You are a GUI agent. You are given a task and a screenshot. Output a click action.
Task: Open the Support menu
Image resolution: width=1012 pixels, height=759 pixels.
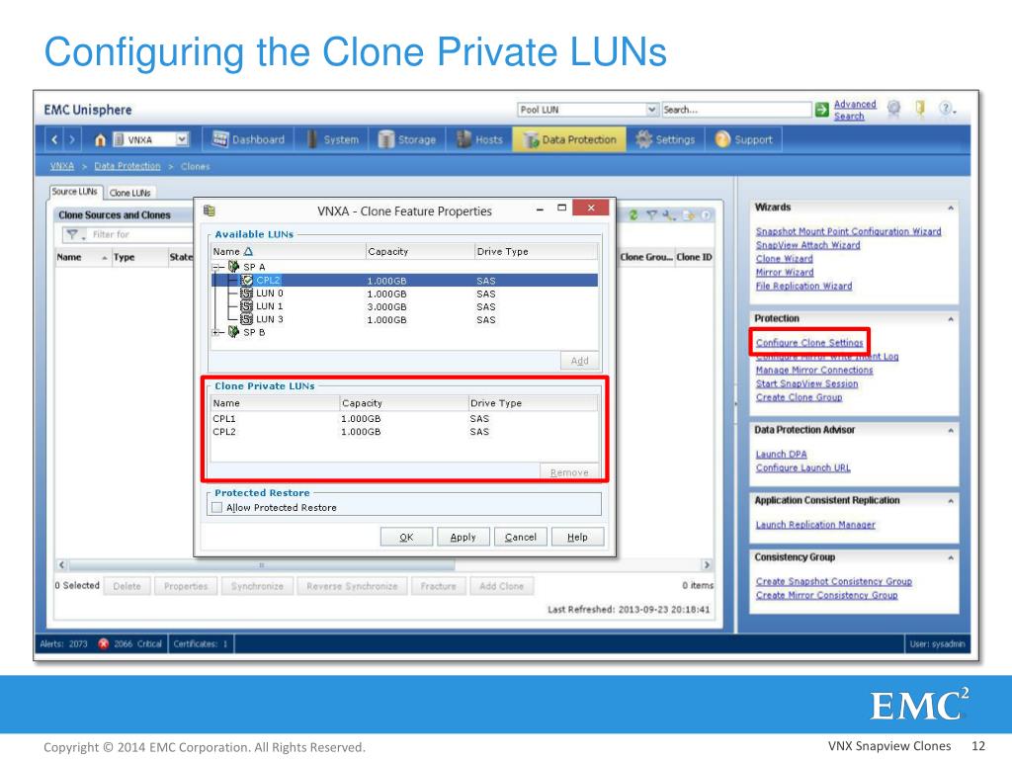[743, 139]
